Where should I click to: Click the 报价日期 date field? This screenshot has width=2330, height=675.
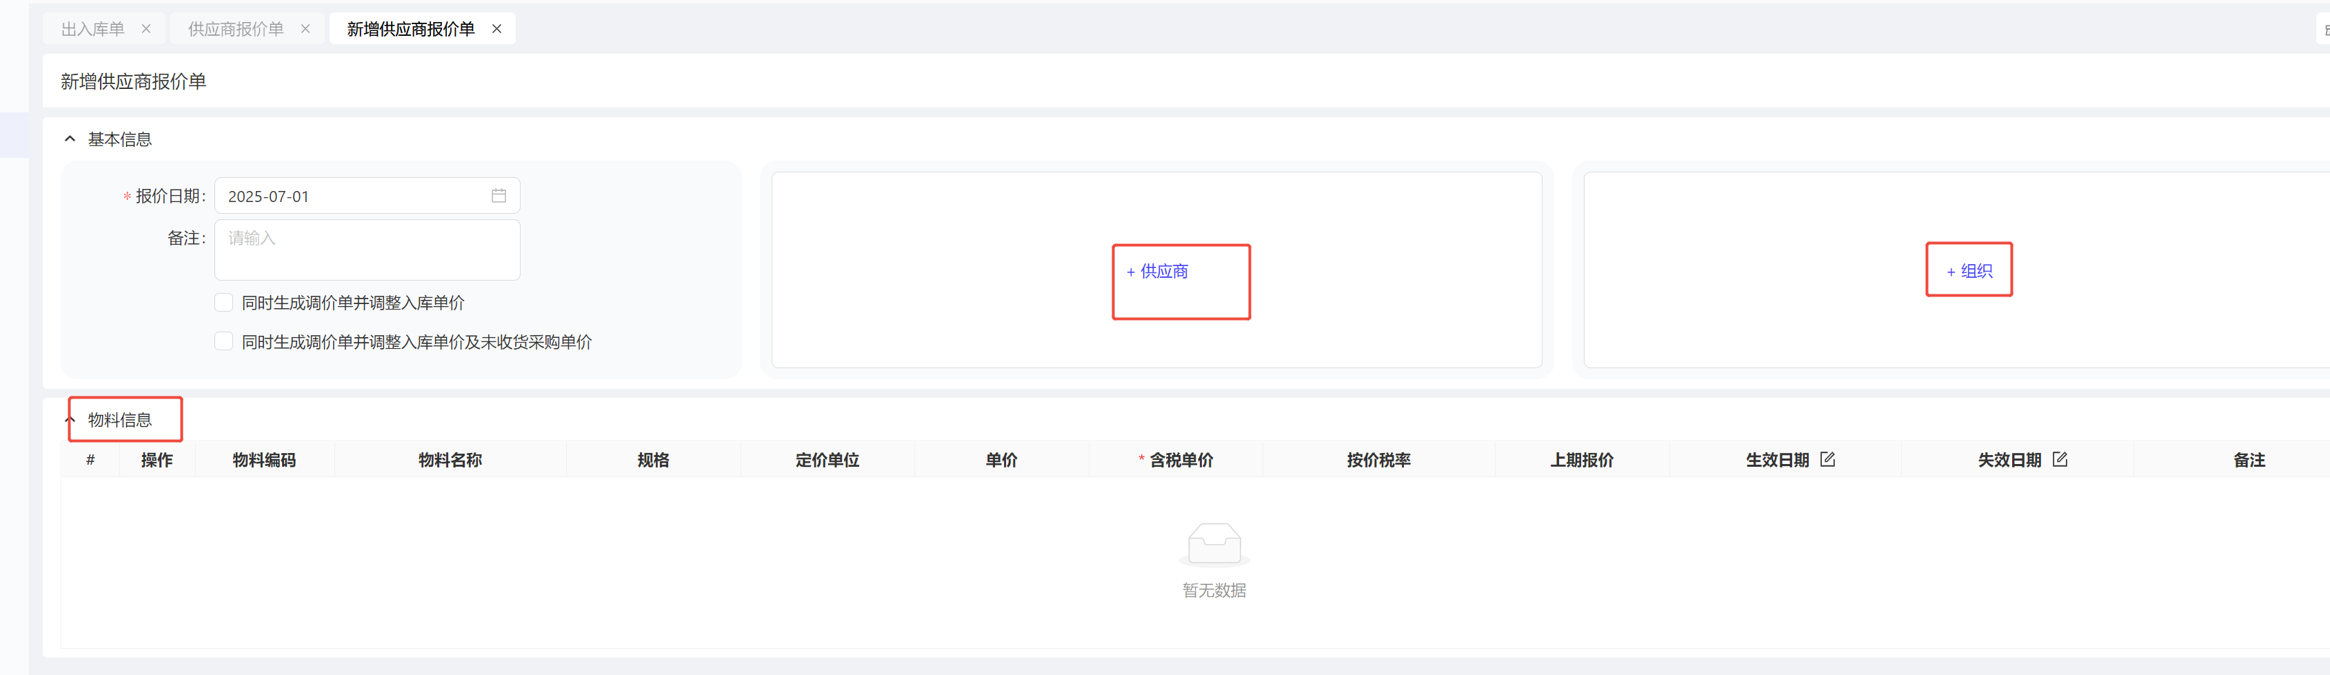coord(368,195)
